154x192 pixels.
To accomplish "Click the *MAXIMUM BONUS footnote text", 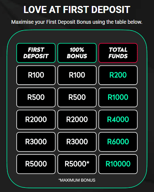I will tap(77, 180).
